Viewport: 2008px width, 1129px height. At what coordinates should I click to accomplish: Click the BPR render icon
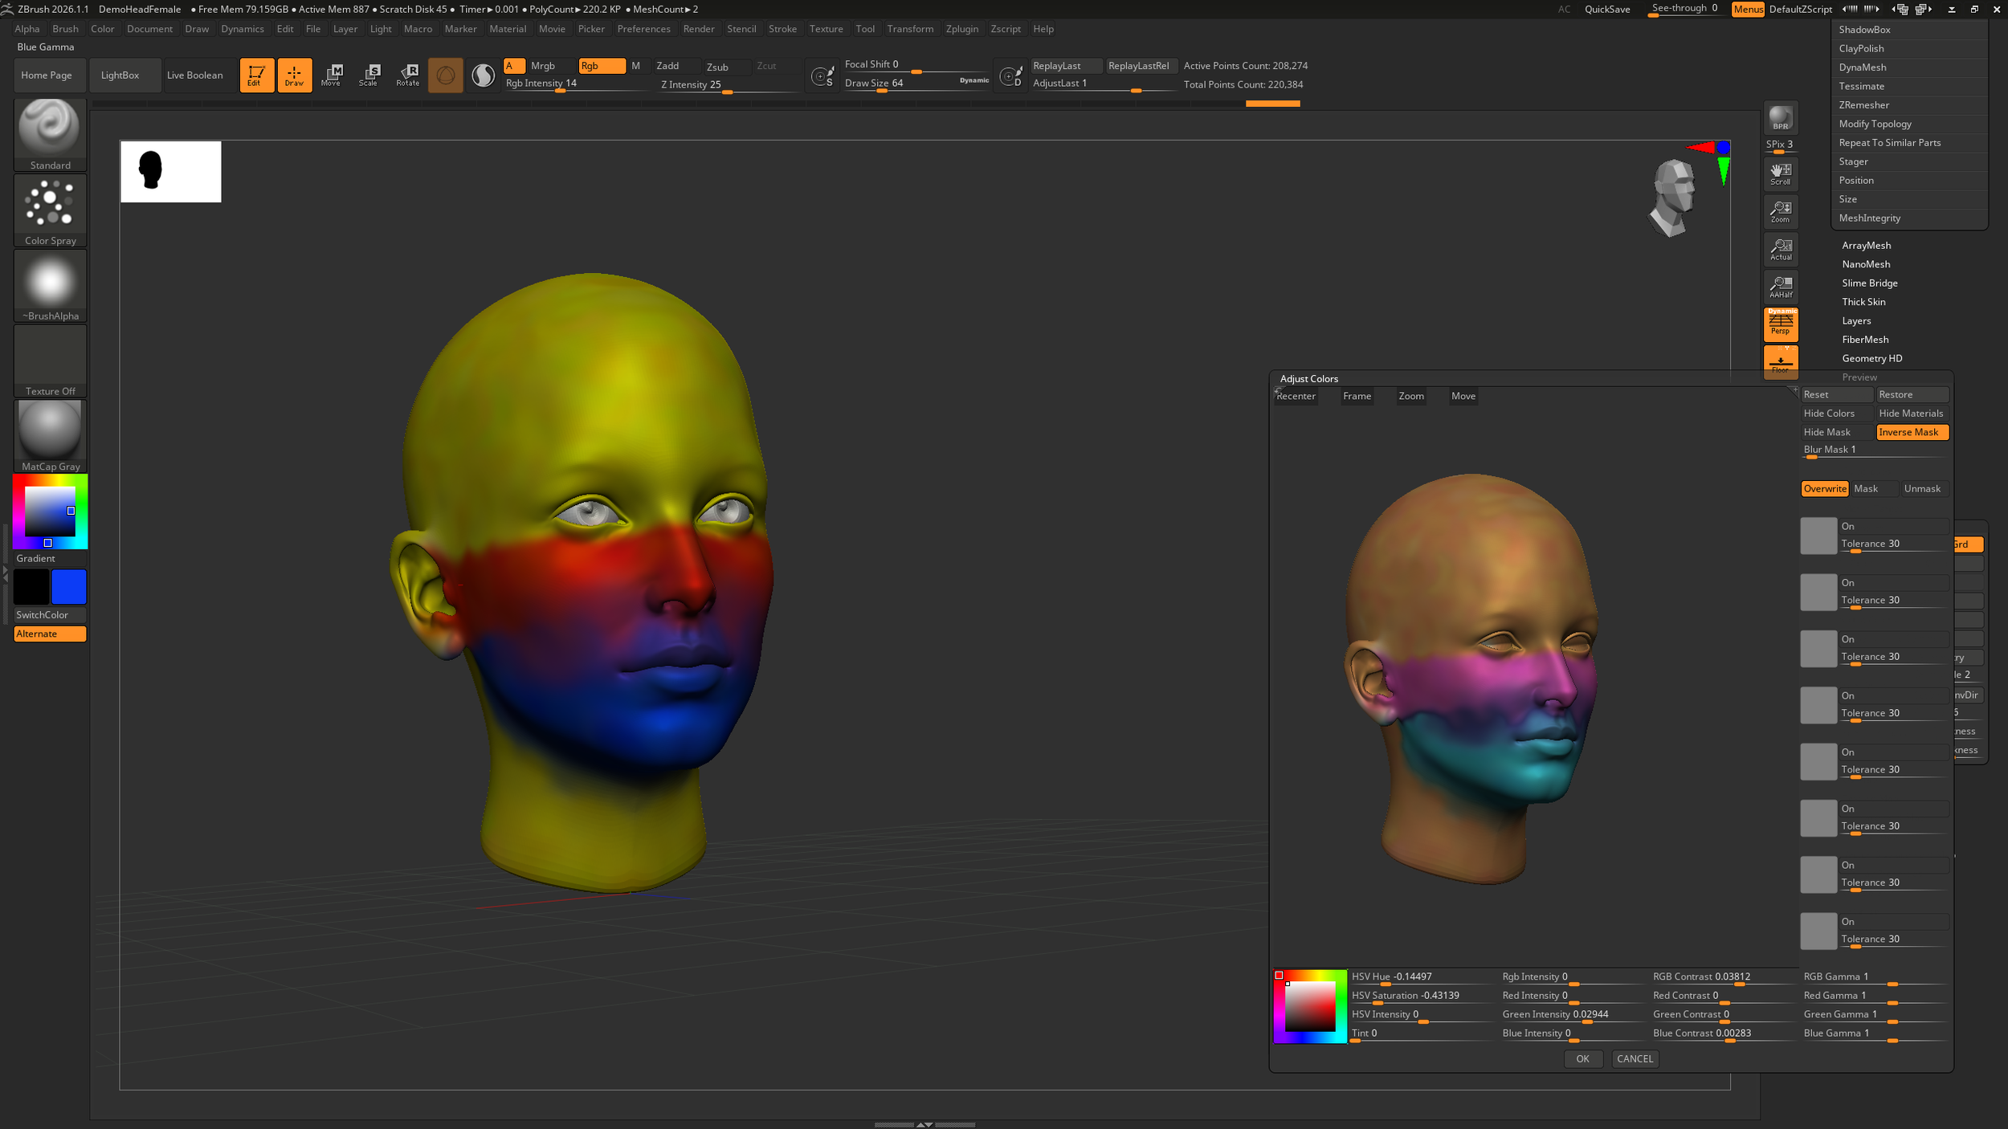[1780, 119]
